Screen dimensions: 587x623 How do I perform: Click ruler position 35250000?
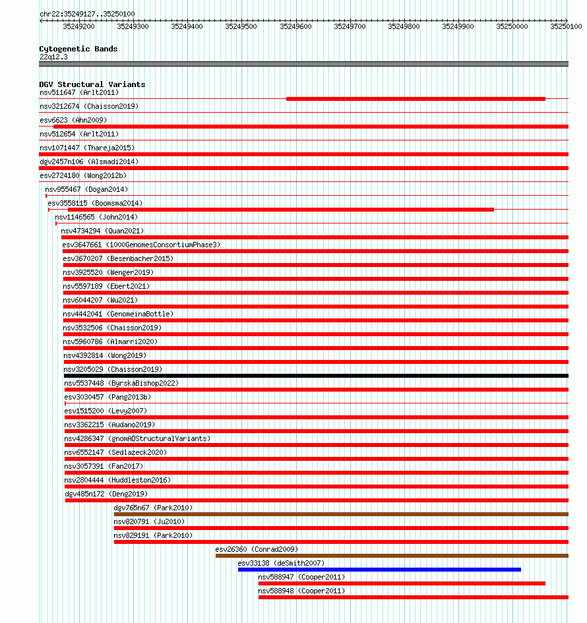click(512, 26)
